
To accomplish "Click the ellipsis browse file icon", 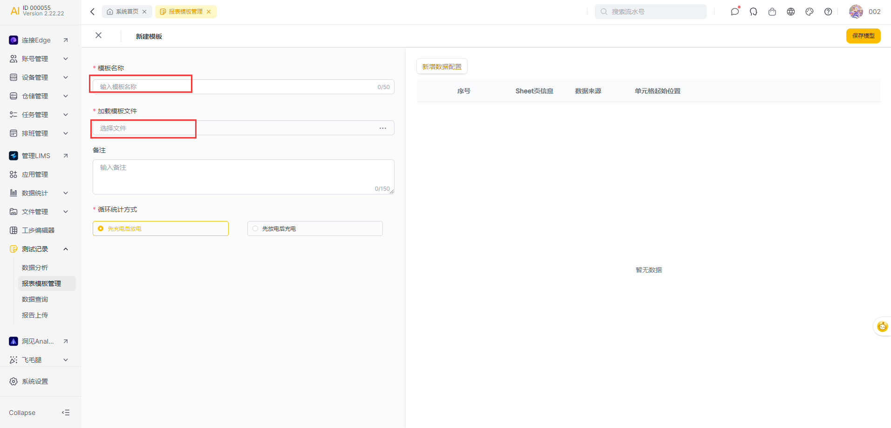I will (x=383, y=128).
